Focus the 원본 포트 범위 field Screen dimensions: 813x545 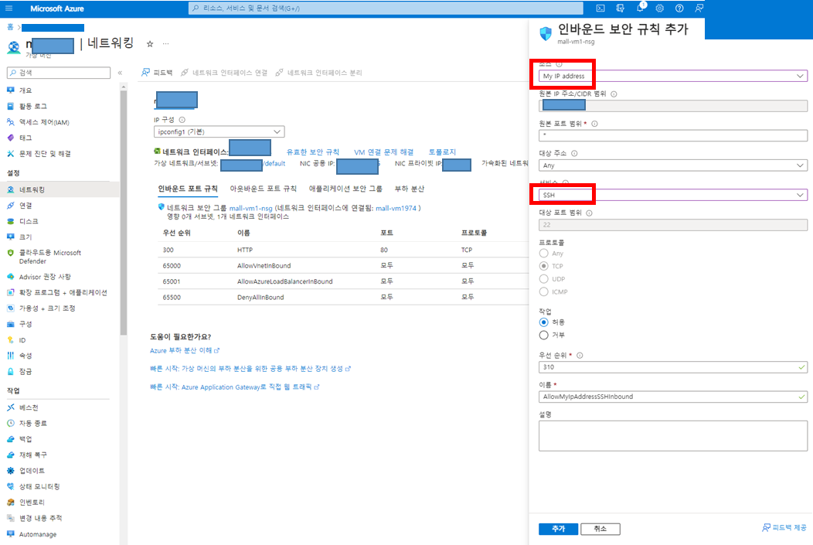point(673,135)
